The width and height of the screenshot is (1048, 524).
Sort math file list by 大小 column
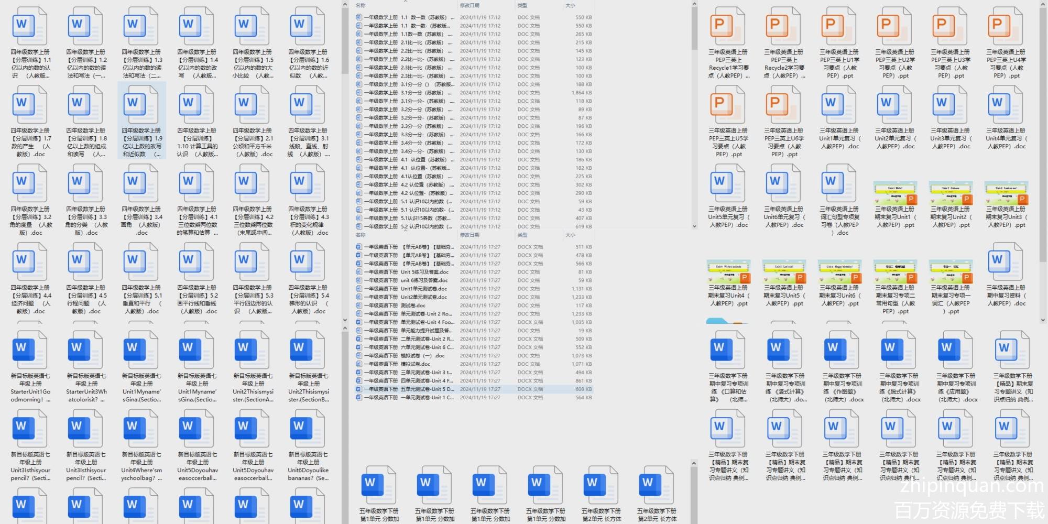tap(571, 6)
